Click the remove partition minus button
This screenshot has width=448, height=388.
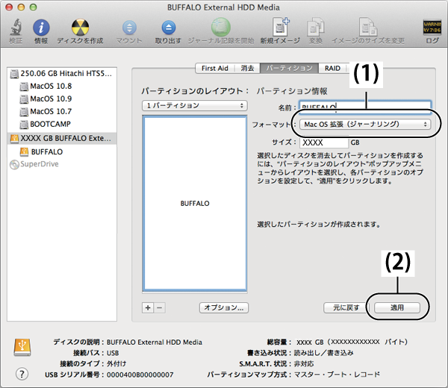click(x=160, y=307)
